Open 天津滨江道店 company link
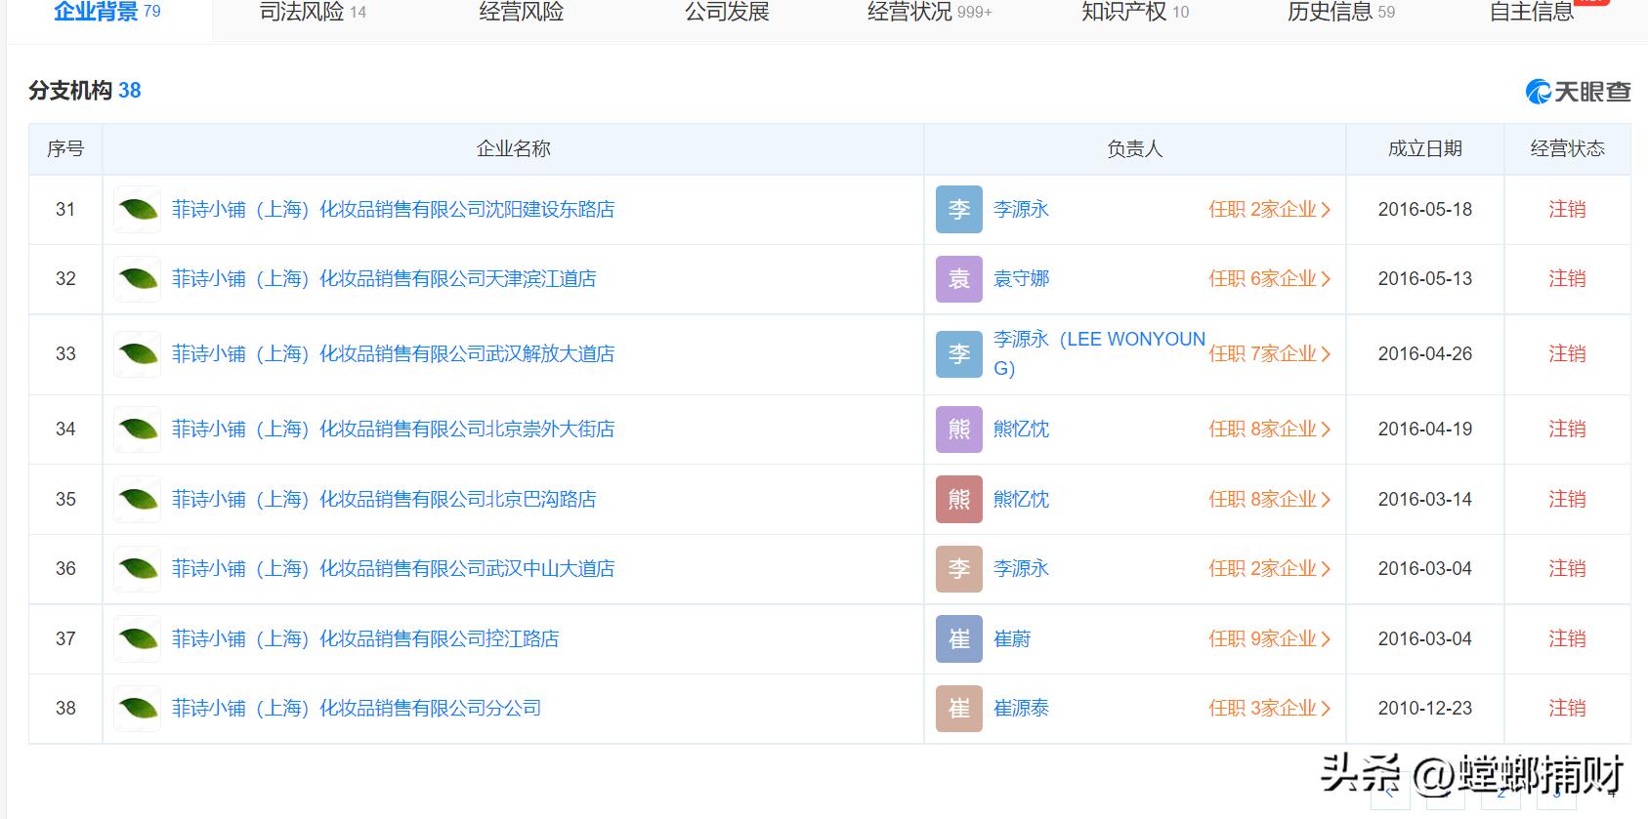This screenshot has height=819, width=1648. pyautogui.click(x=384, y=279)
